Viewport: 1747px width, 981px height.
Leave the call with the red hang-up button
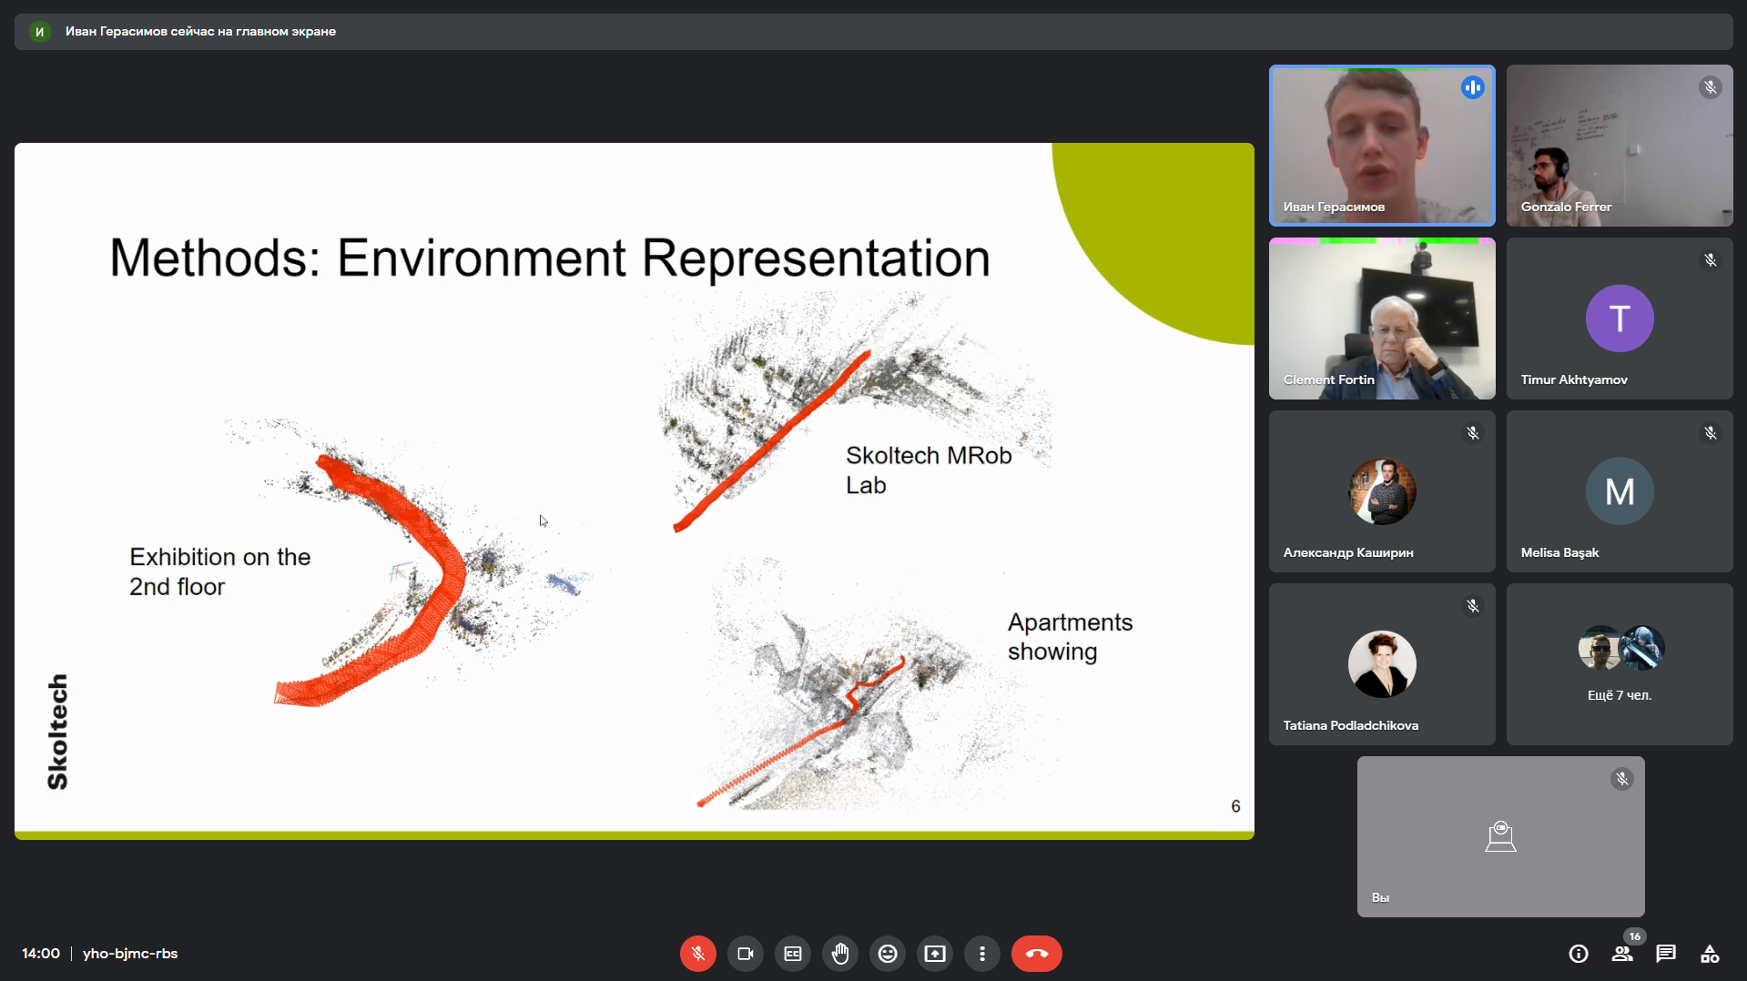[1036, 954]
